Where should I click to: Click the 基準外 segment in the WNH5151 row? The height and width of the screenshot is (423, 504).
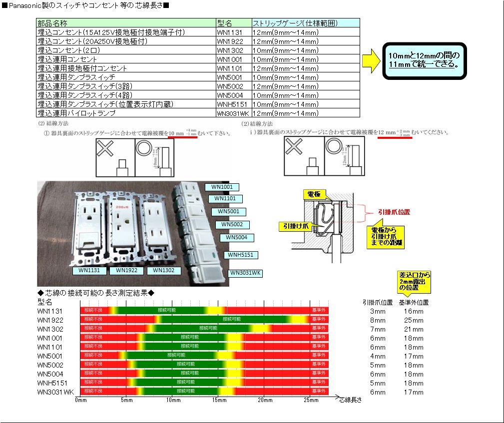[319, 382]
